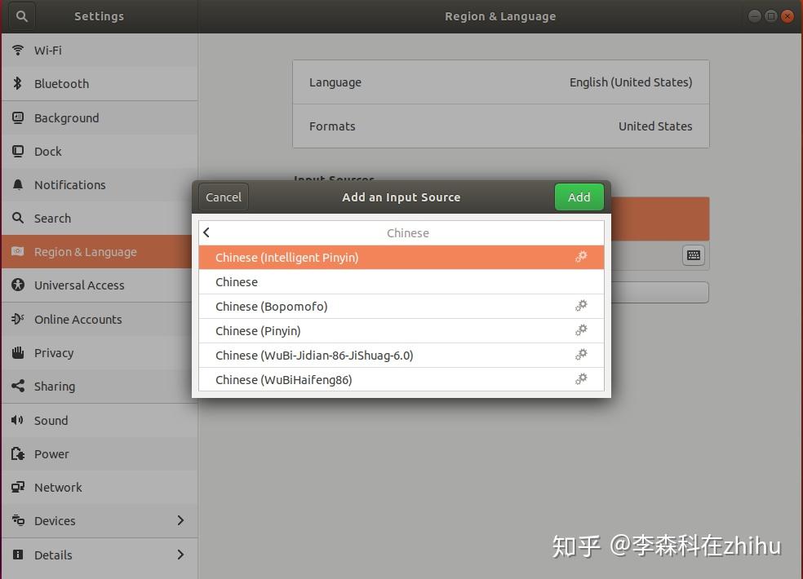
Task: Select Chinese (WuBiHaifeng86) input source
Action: pyautogui.click(x=401, y=379)
